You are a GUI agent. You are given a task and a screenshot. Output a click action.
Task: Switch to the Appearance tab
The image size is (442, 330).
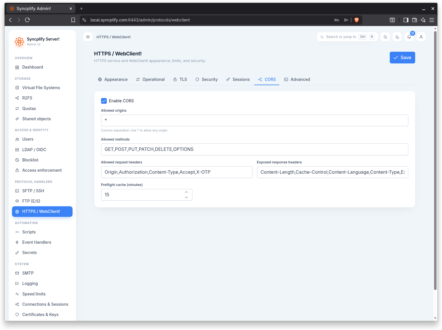(x=113, y=79)
